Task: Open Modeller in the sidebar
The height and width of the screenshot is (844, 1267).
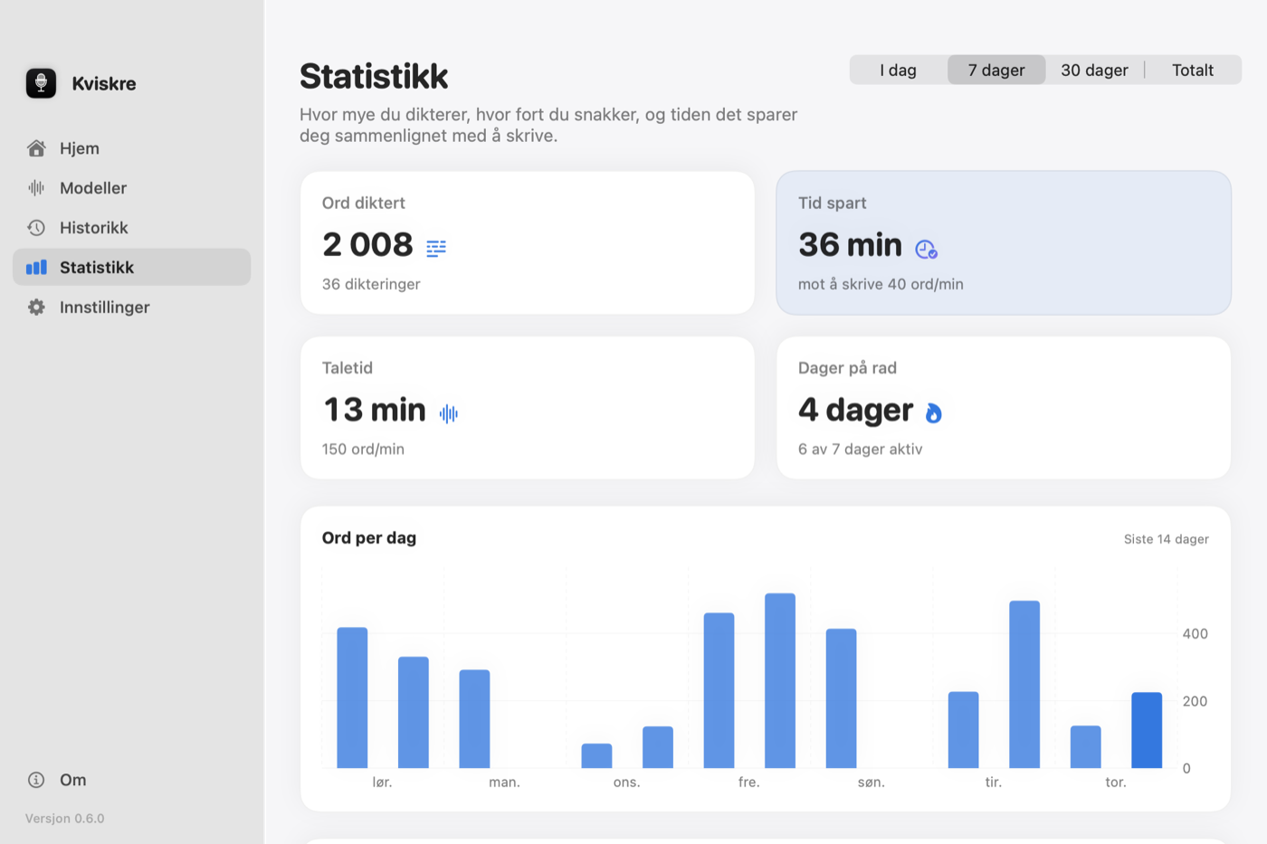Action: [132, 188]
